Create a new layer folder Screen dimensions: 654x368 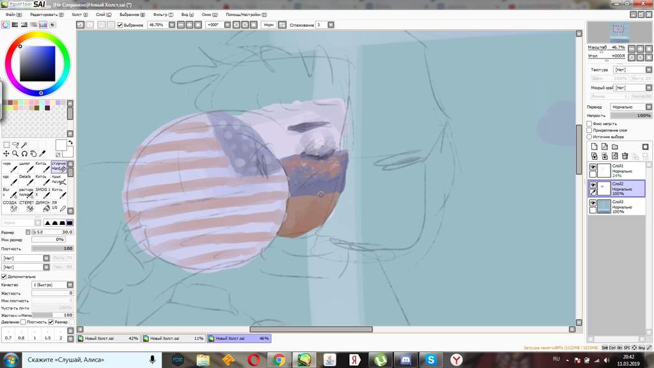coord(615,146)
